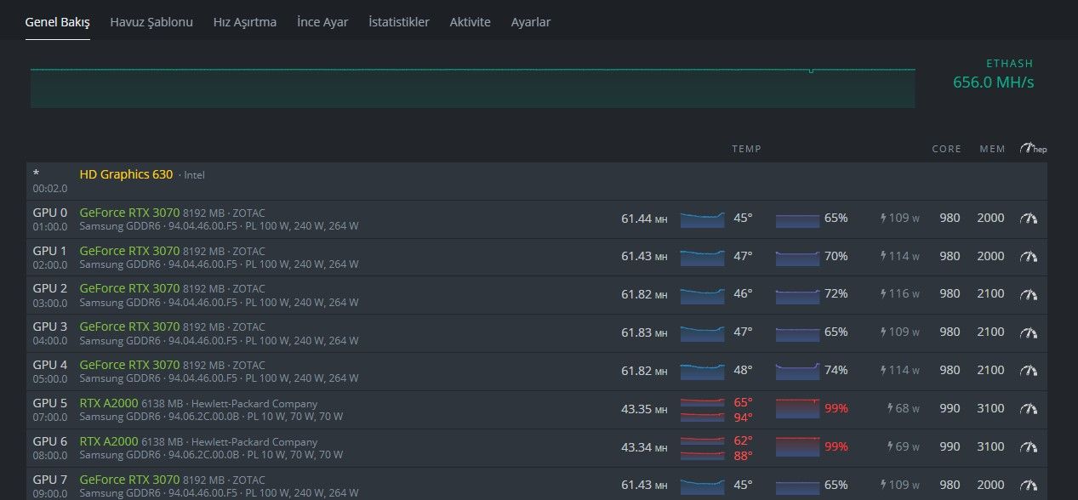Open GPU 6 overclock speedometer icon
This screenshot has width=1078, height=500.
(1029, 446)
